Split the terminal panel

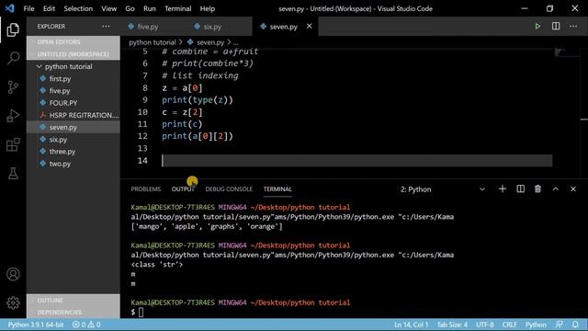click(x=521, y=189)
